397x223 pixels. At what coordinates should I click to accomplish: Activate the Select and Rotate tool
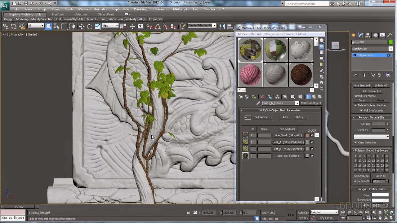point(90,27)
